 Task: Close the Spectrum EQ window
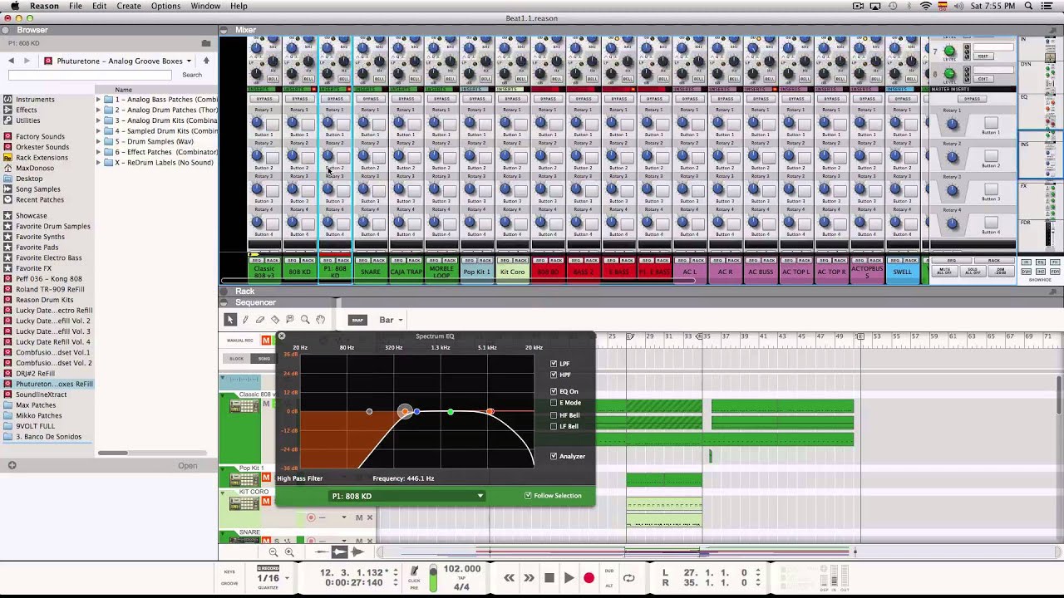coord(282,336)
